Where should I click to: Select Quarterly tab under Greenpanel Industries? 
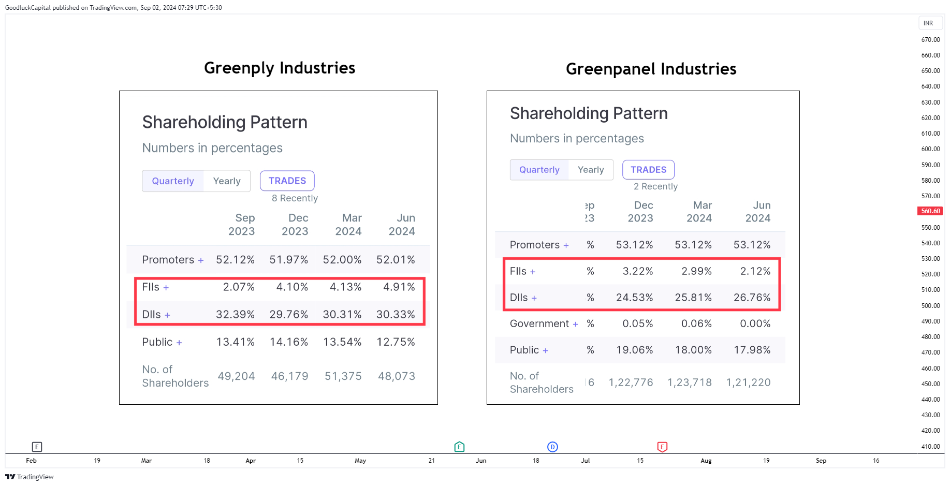pyautogui.click(x=539, y=170)
